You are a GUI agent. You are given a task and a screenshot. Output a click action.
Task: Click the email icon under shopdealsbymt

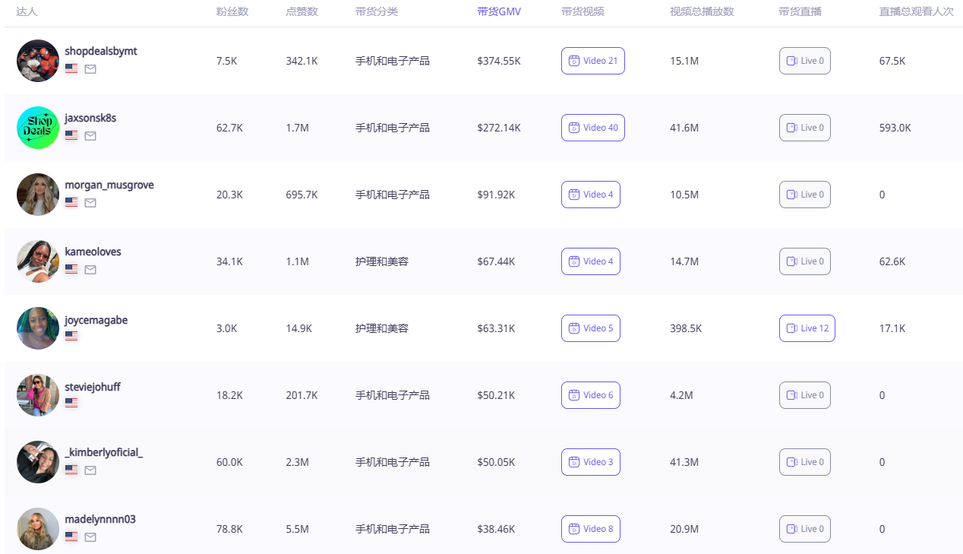90,69
